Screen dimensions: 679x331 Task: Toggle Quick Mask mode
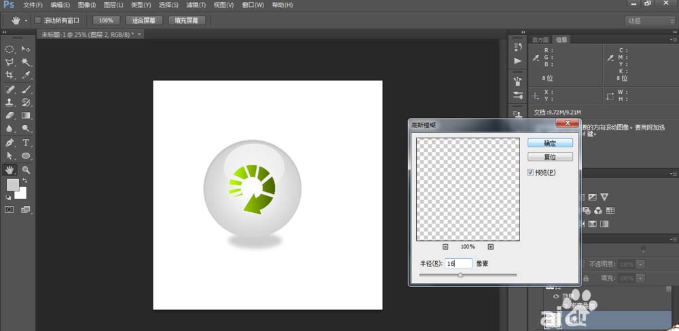pyautogui.click(x=10, y=210)
